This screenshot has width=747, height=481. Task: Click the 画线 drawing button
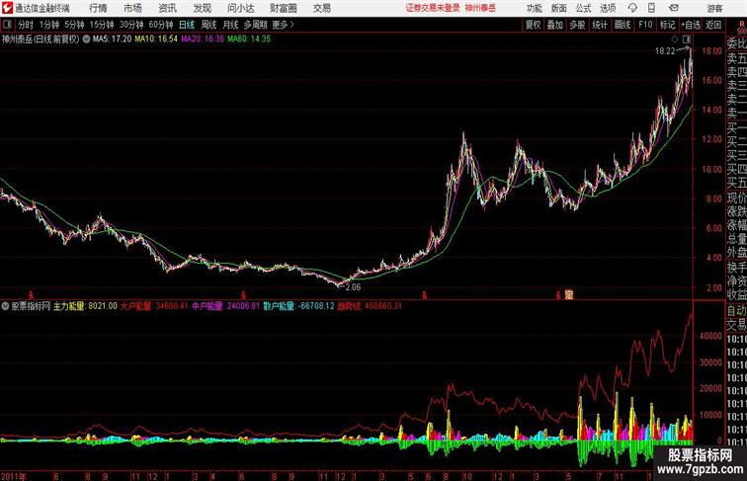coord(622,25)
